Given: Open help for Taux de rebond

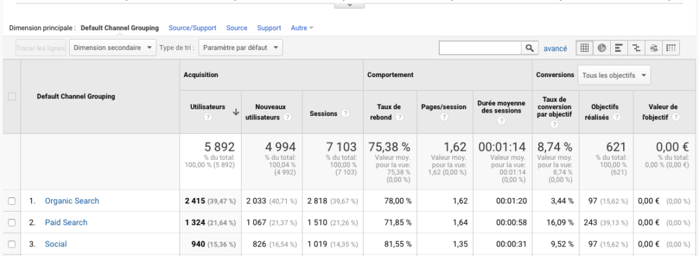Looking at the screenshot, I should pyautogui.click(x=400, y=117).
